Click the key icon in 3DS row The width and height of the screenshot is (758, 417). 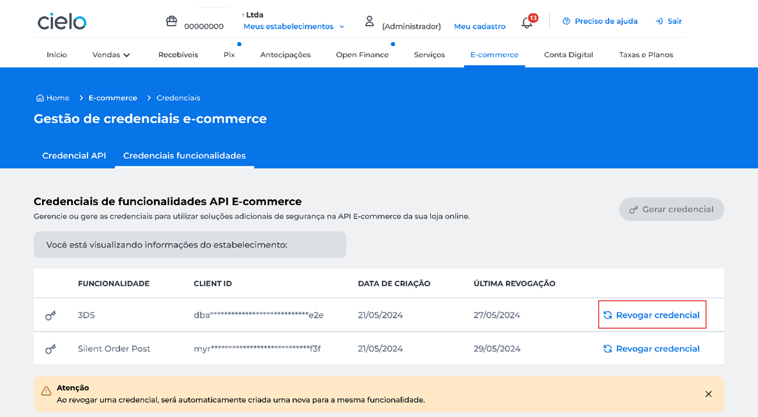(x=51, y=316)
